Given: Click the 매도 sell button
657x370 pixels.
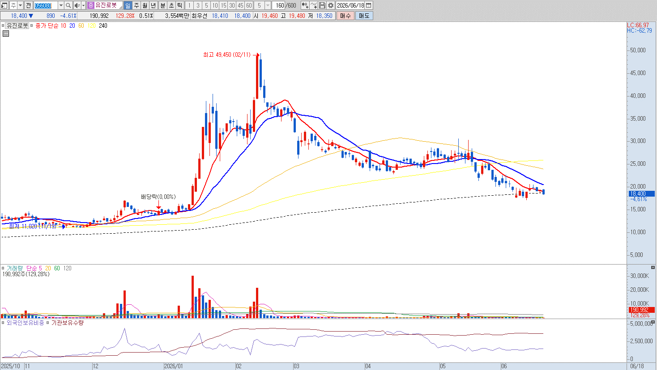Looking at the screenshot, I should coord(364,16).
